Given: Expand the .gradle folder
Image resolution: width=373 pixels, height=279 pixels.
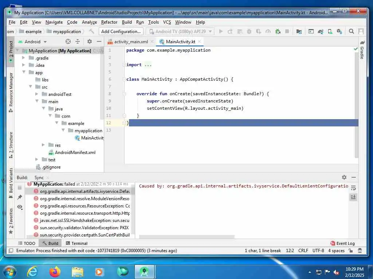Looking at the screenshot, I should click(23, 58).
